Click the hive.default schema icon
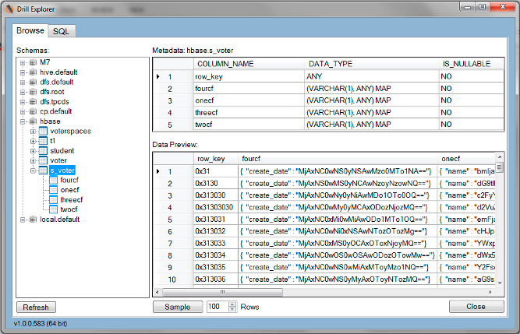520x334 pixels. [33, 72]
